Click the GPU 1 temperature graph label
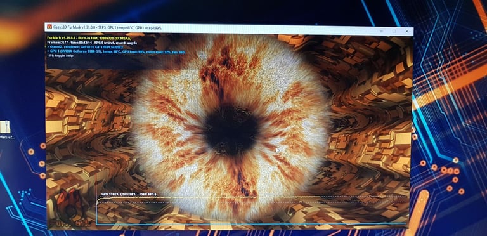487x236 pixels. [x=129, y=194]
